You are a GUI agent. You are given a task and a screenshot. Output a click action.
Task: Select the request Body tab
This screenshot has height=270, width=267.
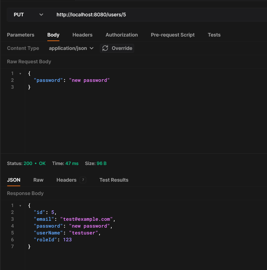(53, 35)
